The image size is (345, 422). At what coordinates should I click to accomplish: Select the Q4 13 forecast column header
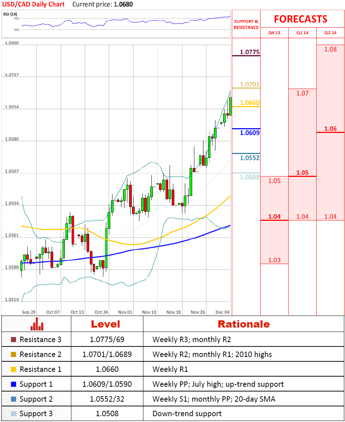click(x=274, y=33)
